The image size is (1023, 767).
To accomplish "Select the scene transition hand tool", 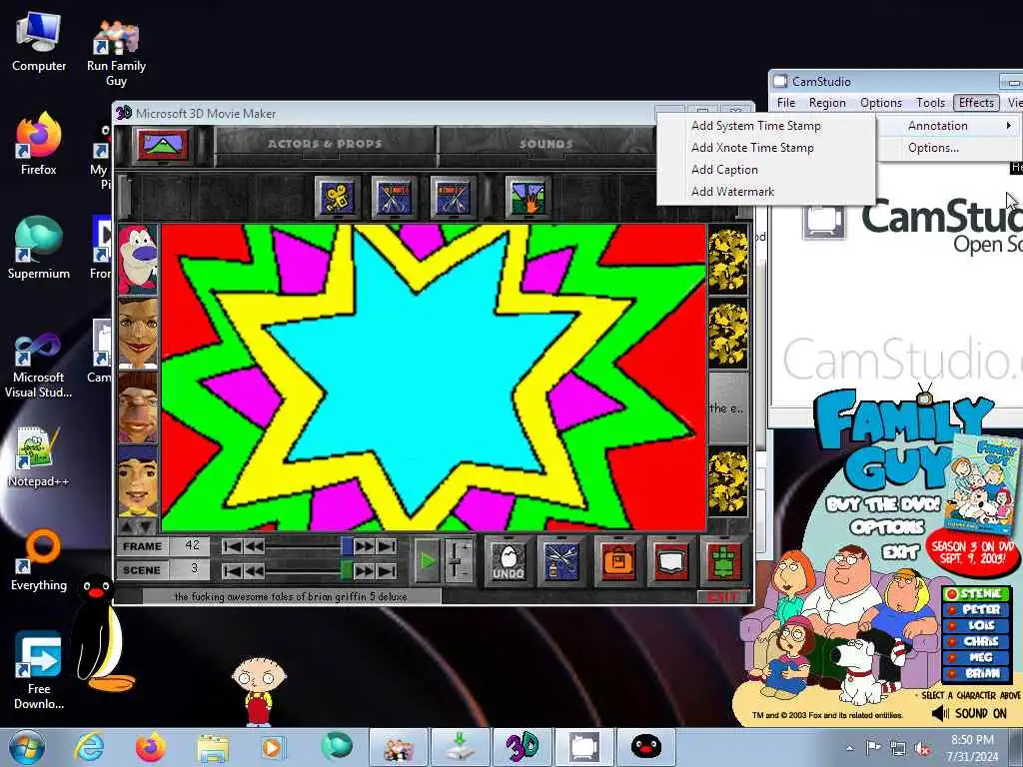I will [527, 197].
